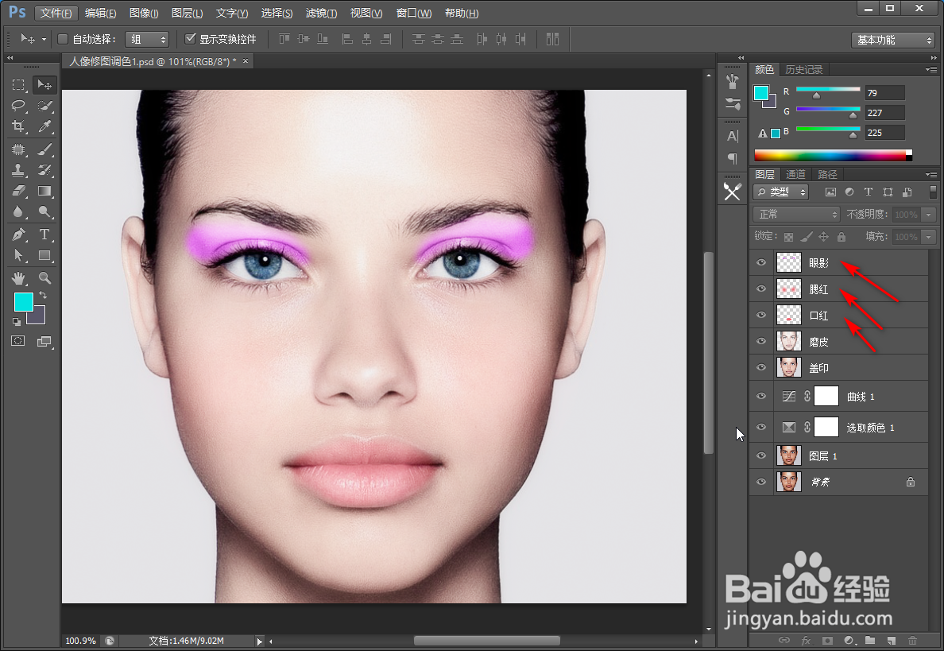
Task: Select the Blur tool
Action: click(18, 211)
